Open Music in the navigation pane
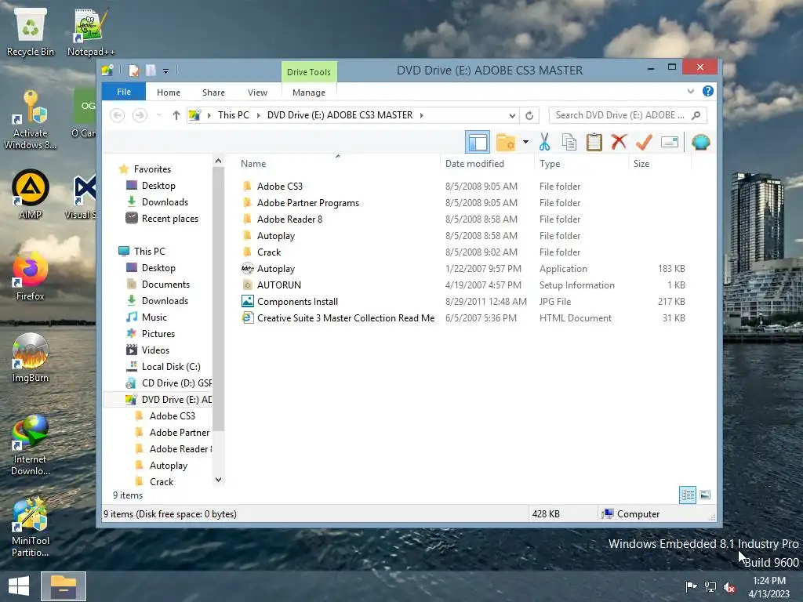Viewport: 803px width, 602px height. [x=154, y=317]
